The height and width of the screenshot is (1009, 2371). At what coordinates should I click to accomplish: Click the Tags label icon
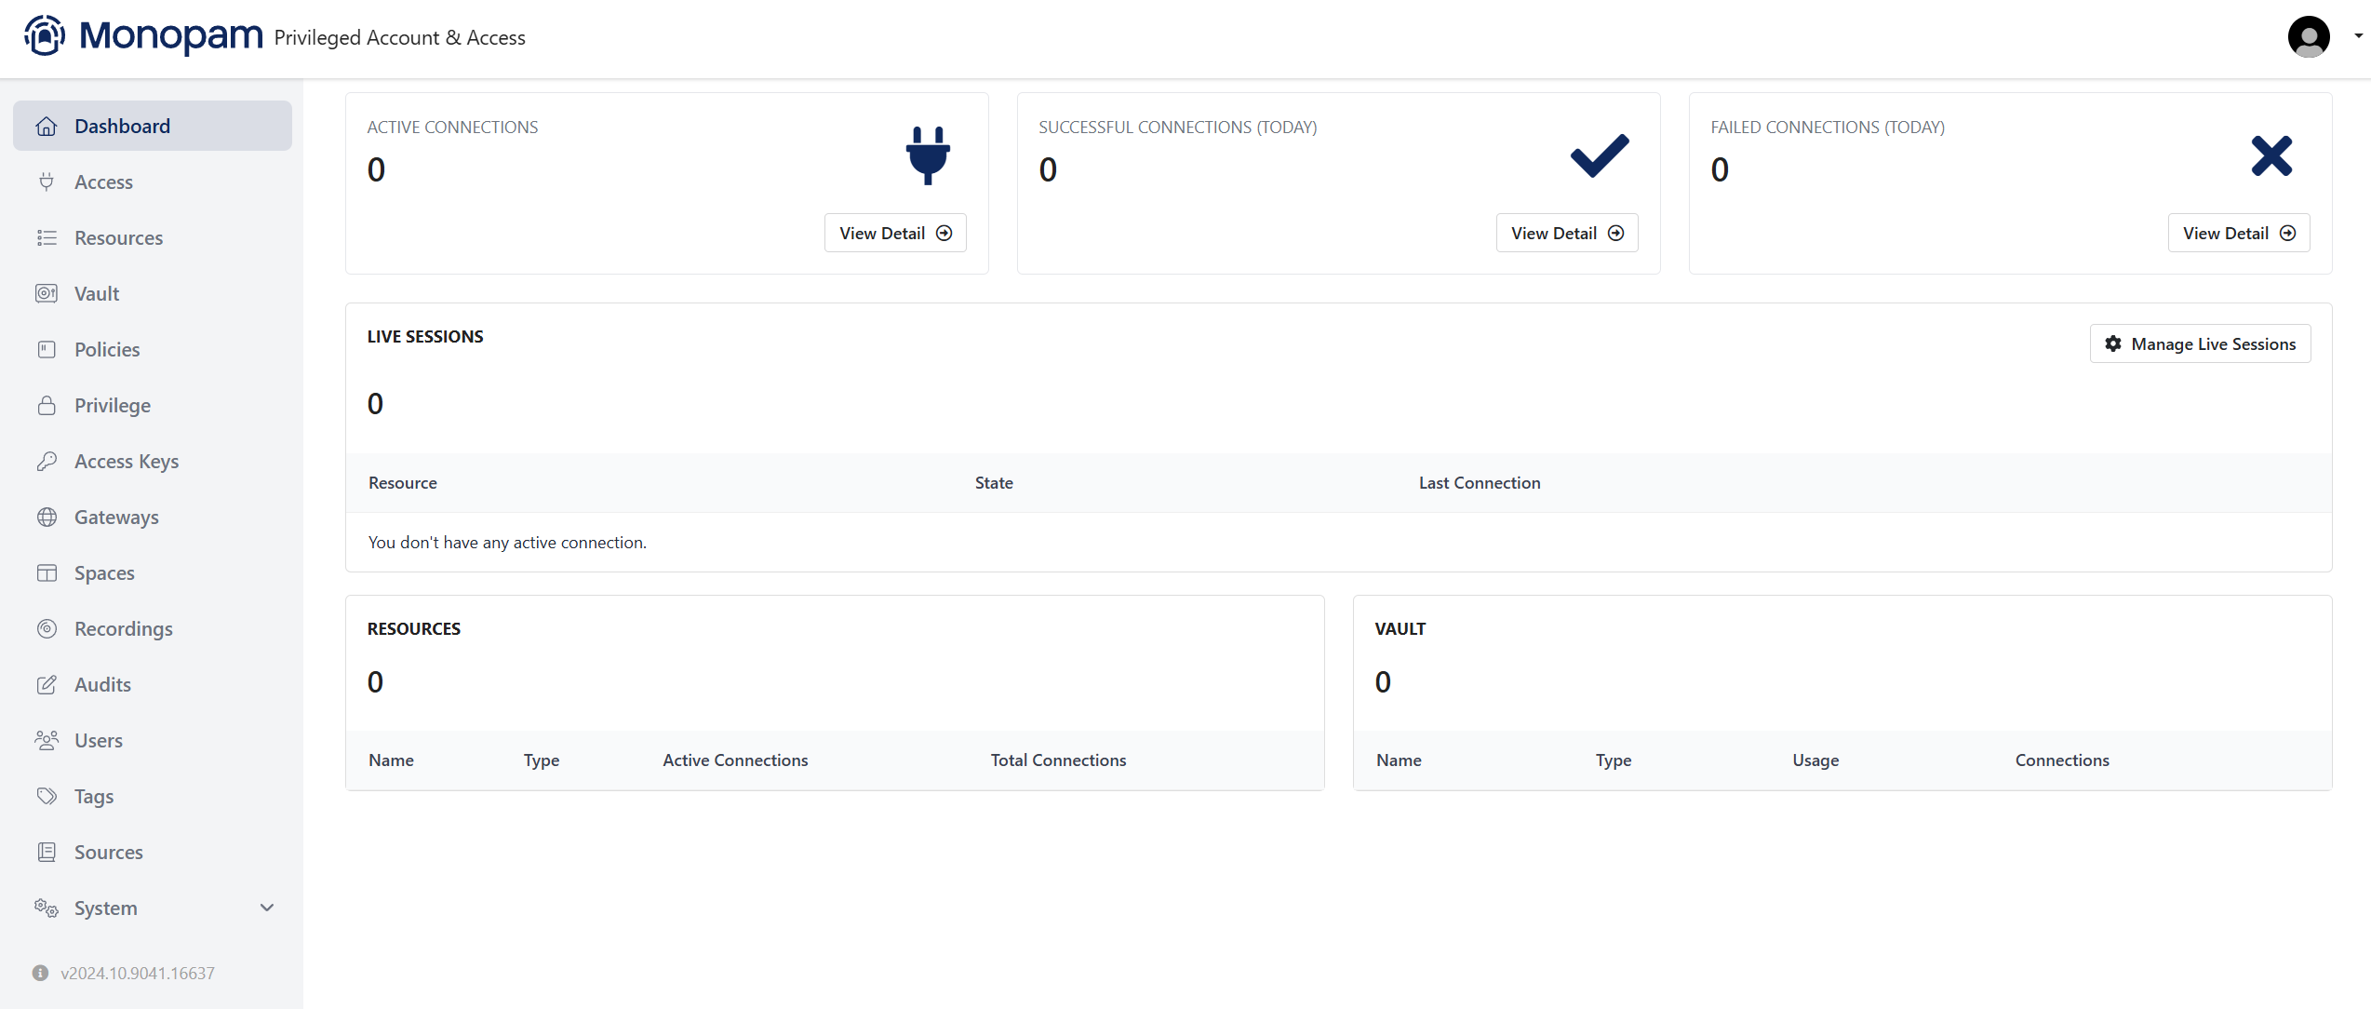[47, 797]
